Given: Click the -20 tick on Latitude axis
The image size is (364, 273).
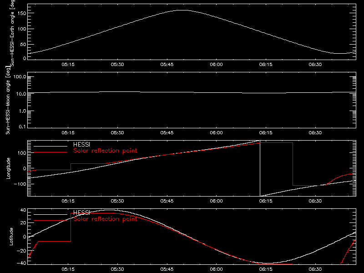Looking at the screenshot, I should coord(21,251).
